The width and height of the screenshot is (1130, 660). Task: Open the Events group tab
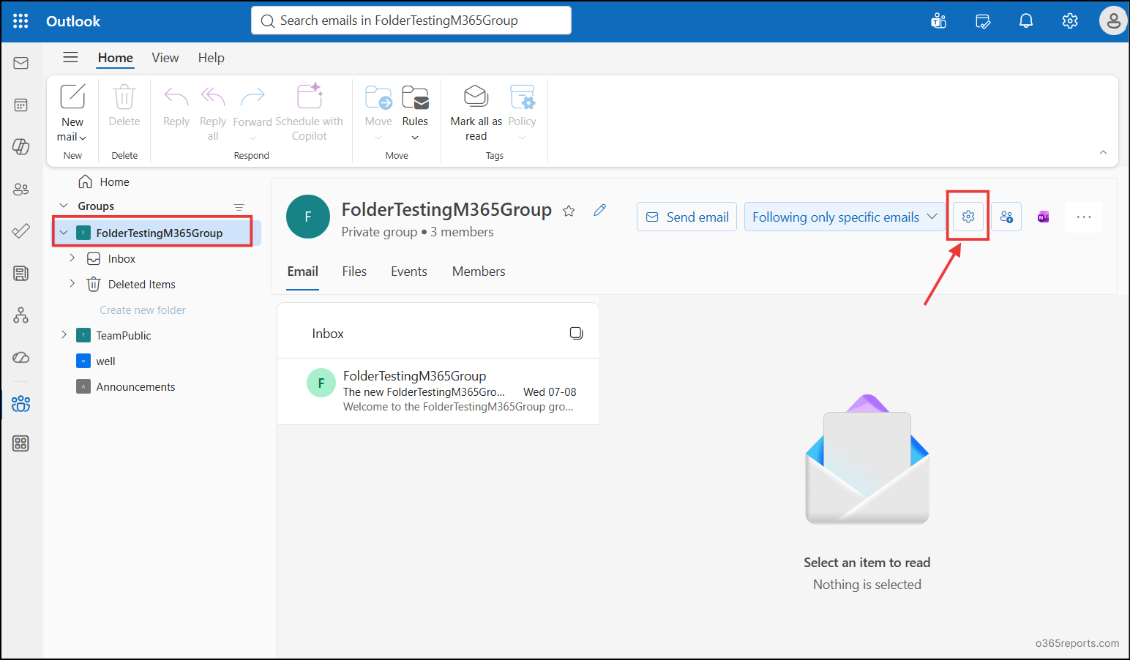click(x=409, y=271)
